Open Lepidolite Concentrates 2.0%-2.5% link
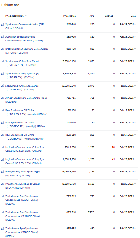 25,161
